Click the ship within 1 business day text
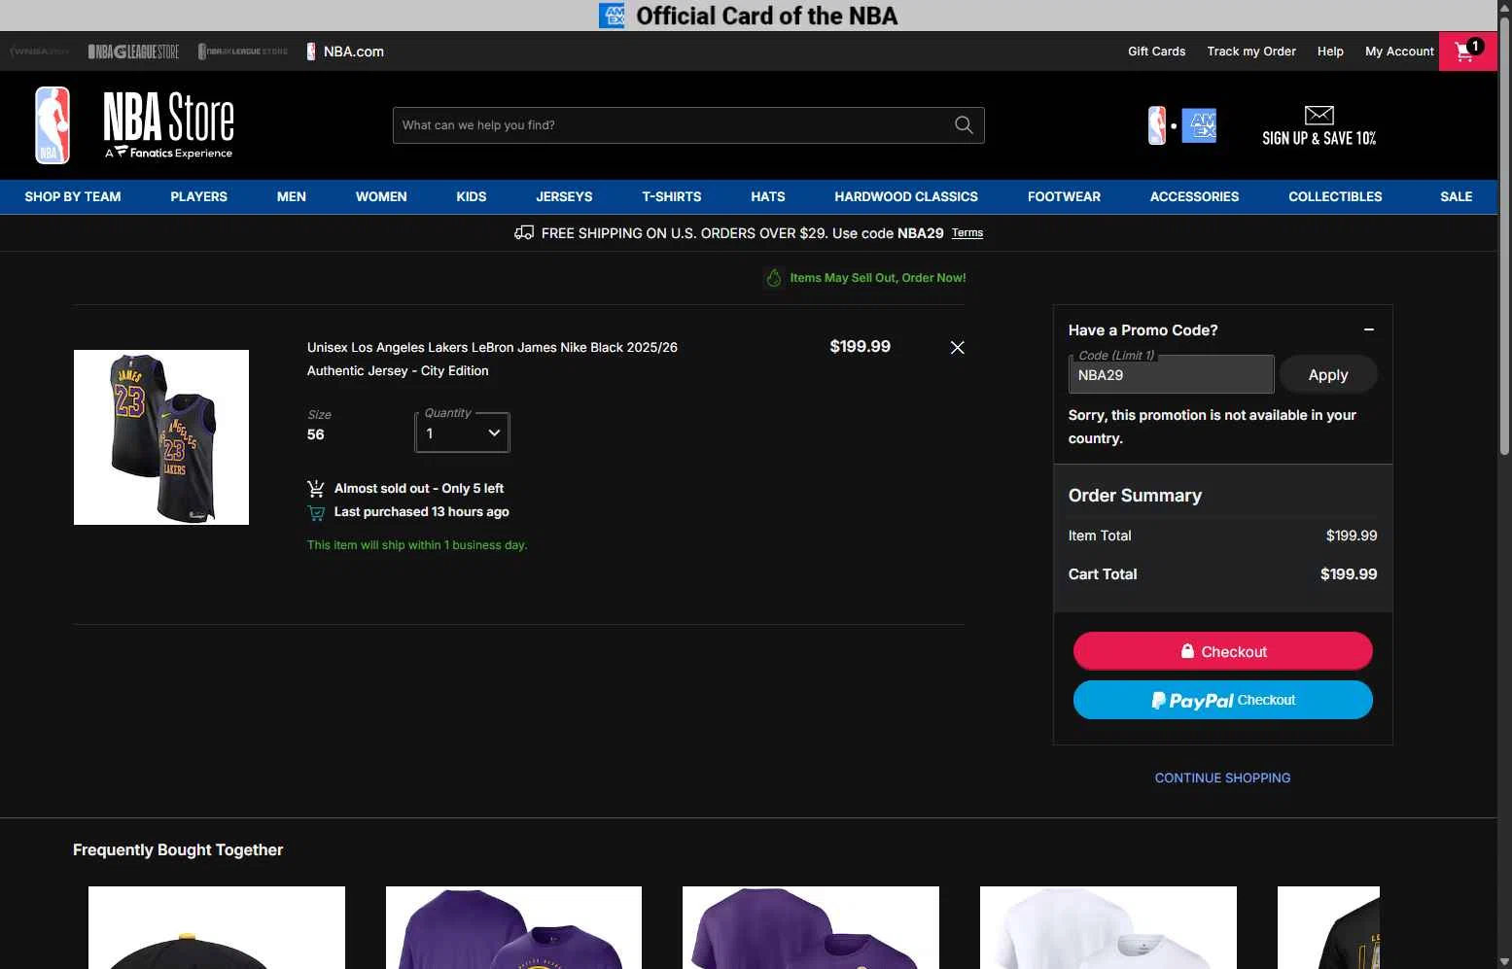The image size is (1512, 969). click(x=417, y=545)
